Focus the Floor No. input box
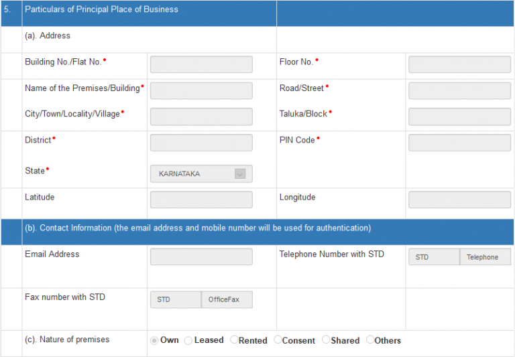This screenshot has height=357, width=515. 459,64
